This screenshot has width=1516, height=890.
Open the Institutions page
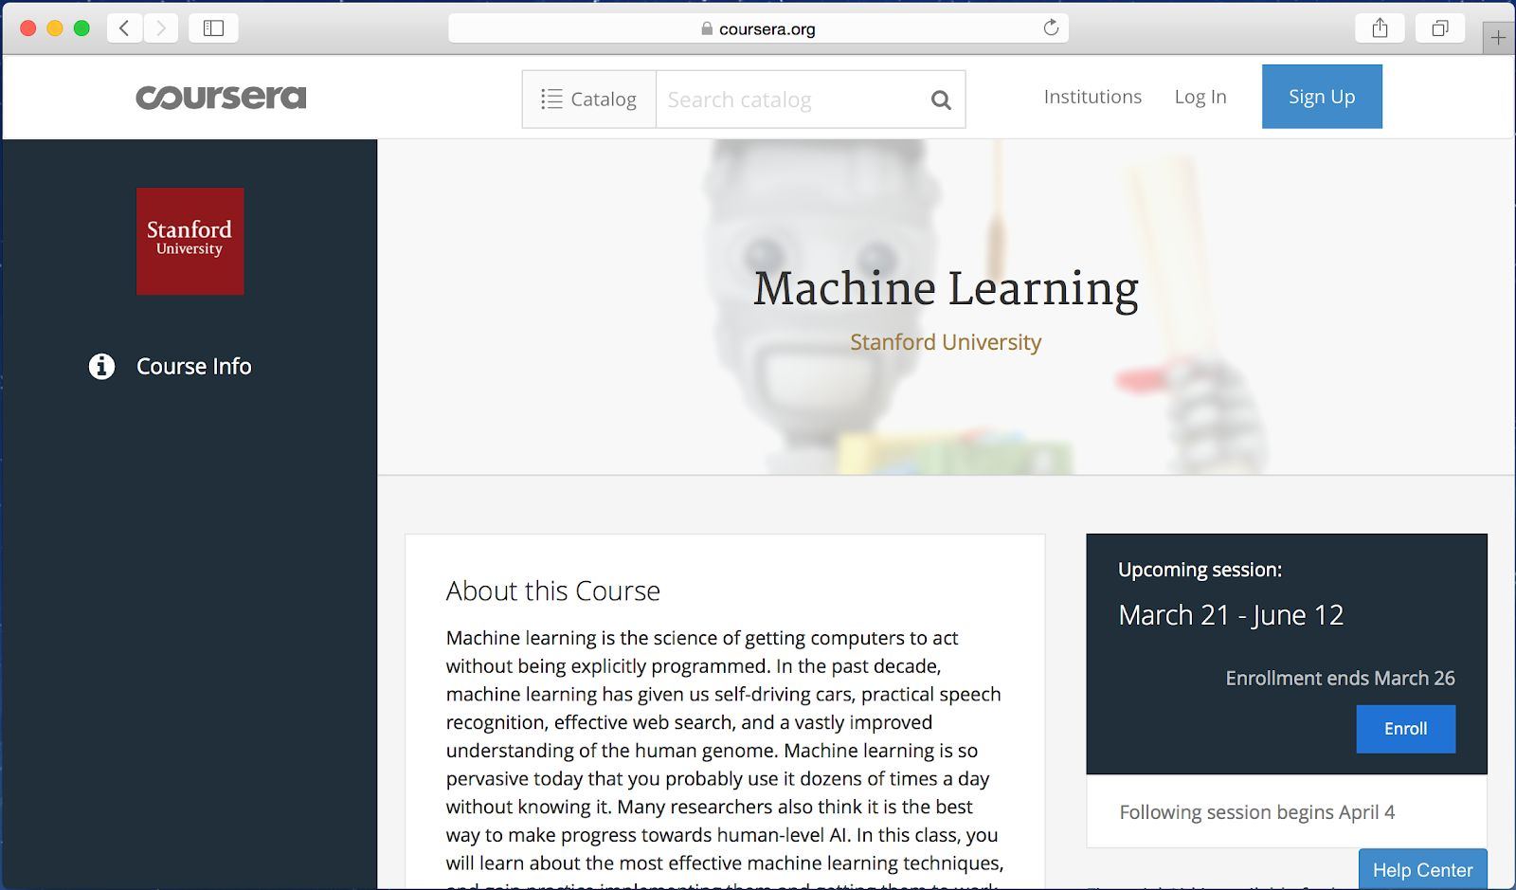[x=1092, y=97]
